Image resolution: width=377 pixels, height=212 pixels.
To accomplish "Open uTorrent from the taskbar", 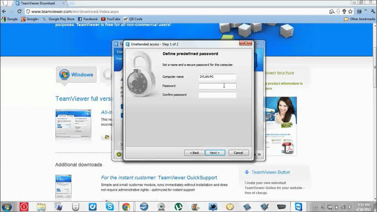I will (x=178, y=207).
